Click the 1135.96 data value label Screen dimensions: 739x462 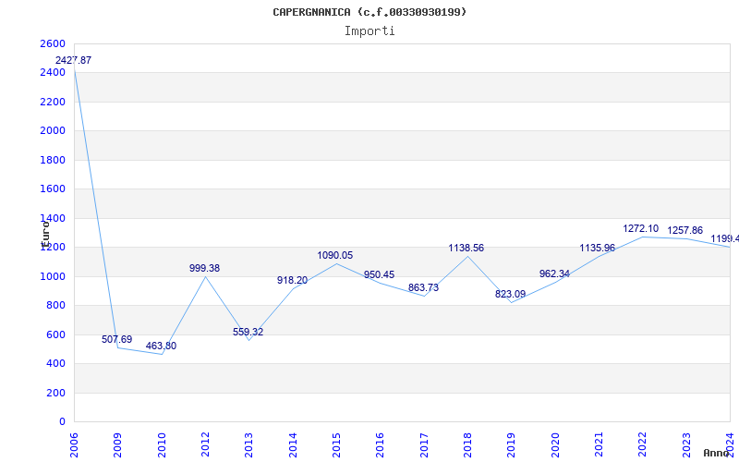(597, 248)
